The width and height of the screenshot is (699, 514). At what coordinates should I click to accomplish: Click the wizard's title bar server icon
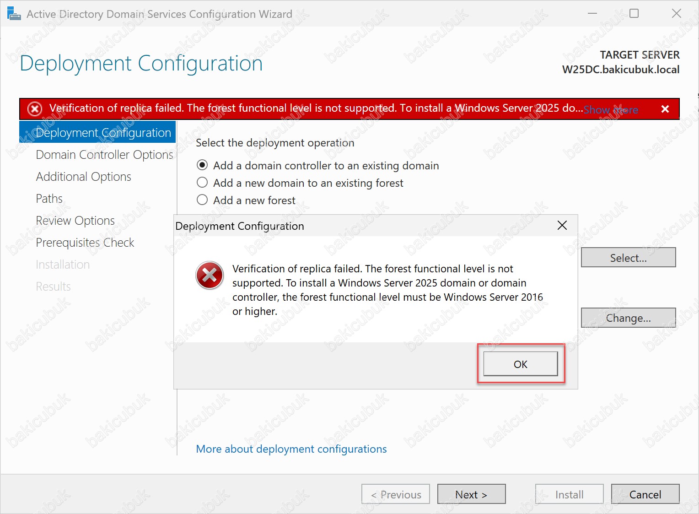(14, 14)
